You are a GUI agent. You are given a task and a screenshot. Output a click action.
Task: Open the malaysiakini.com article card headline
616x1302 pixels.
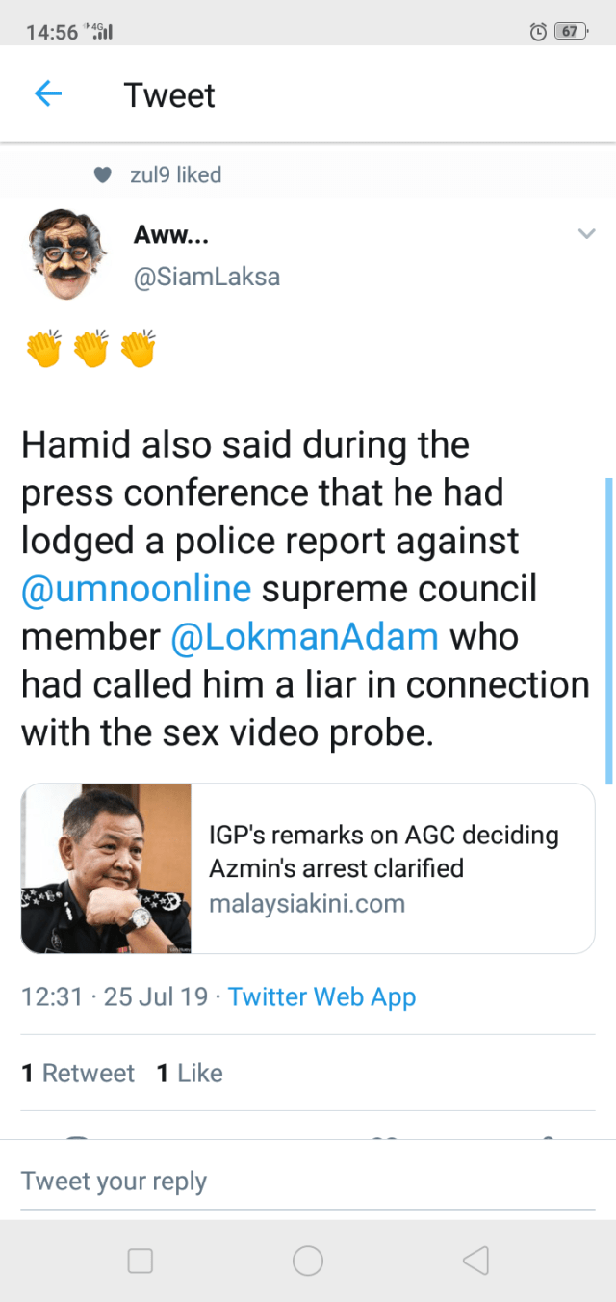(383, 851)
